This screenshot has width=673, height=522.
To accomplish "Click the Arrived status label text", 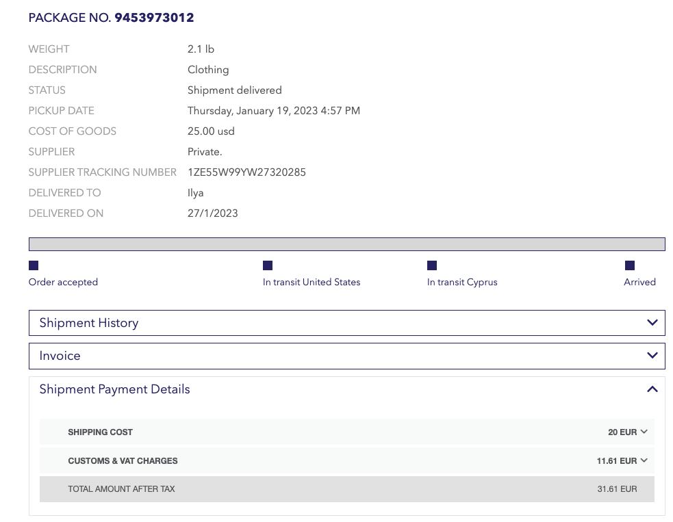I will (x=639, y=282).
